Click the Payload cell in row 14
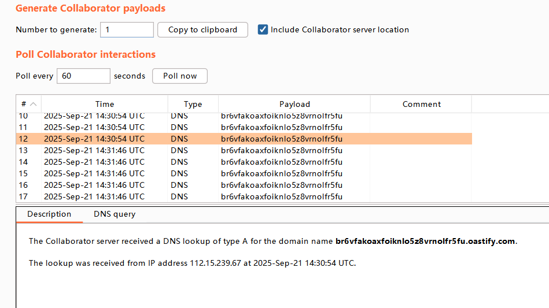The image size is (549, 308). 282,162
